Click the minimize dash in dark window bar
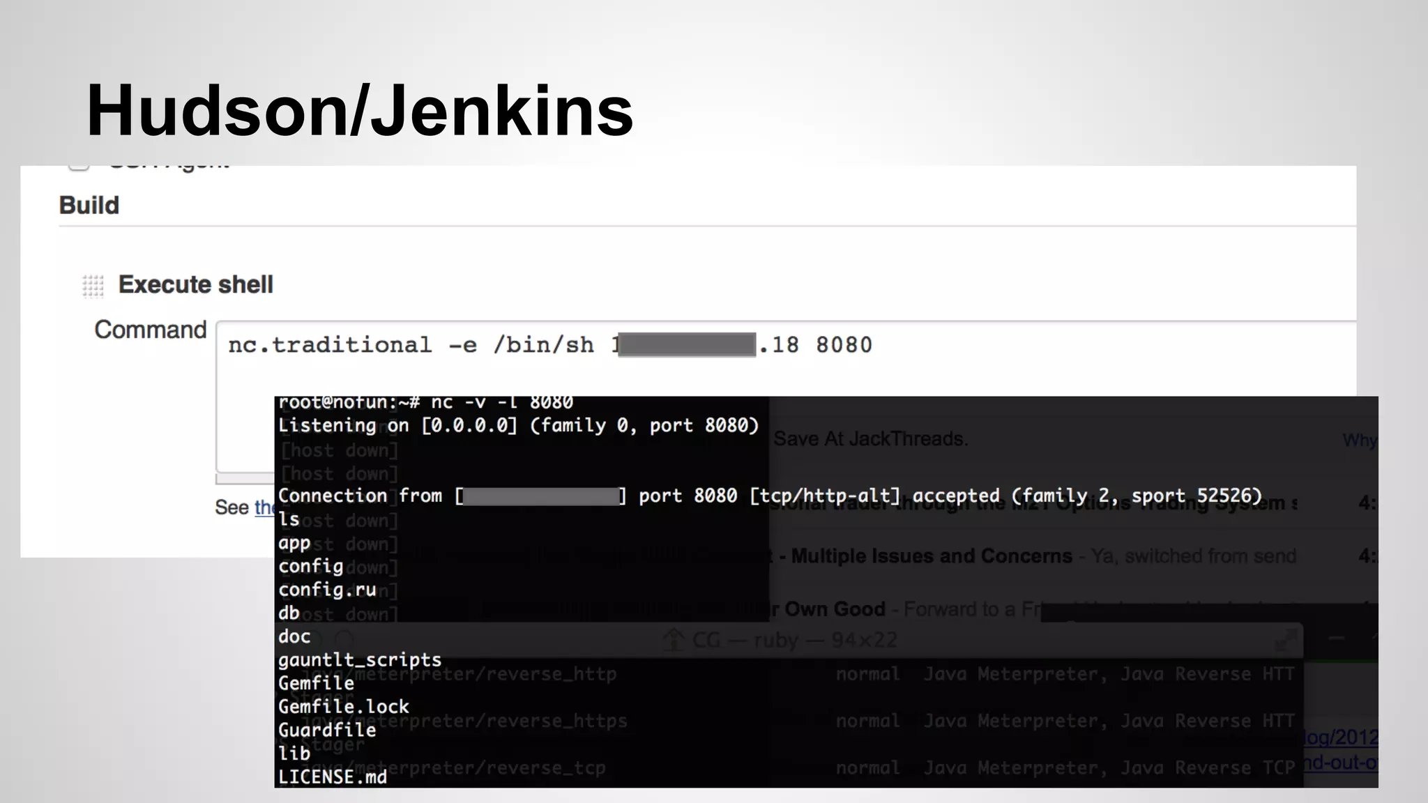This screenshot has width=1428, height=803. (x=1335, y=638)
